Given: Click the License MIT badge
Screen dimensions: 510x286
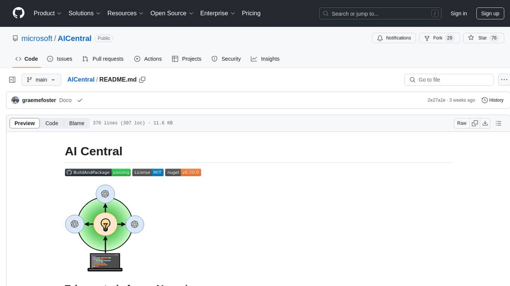Looking at the screenshot, I should tap(148, 173).
